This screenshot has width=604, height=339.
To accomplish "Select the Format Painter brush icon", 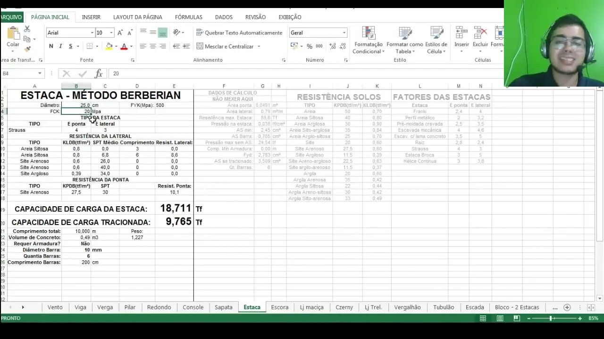I will coord(27,48).
